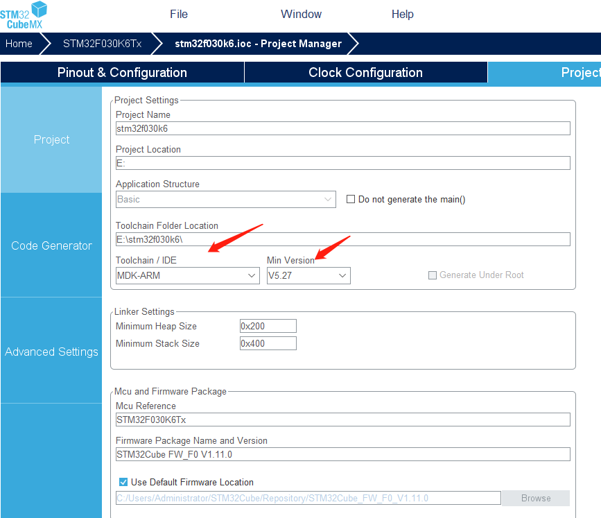Screen dimensions: 601x518
Task: Click the Application Structure label
Action: pyautogui.click(x=157, y=184)
